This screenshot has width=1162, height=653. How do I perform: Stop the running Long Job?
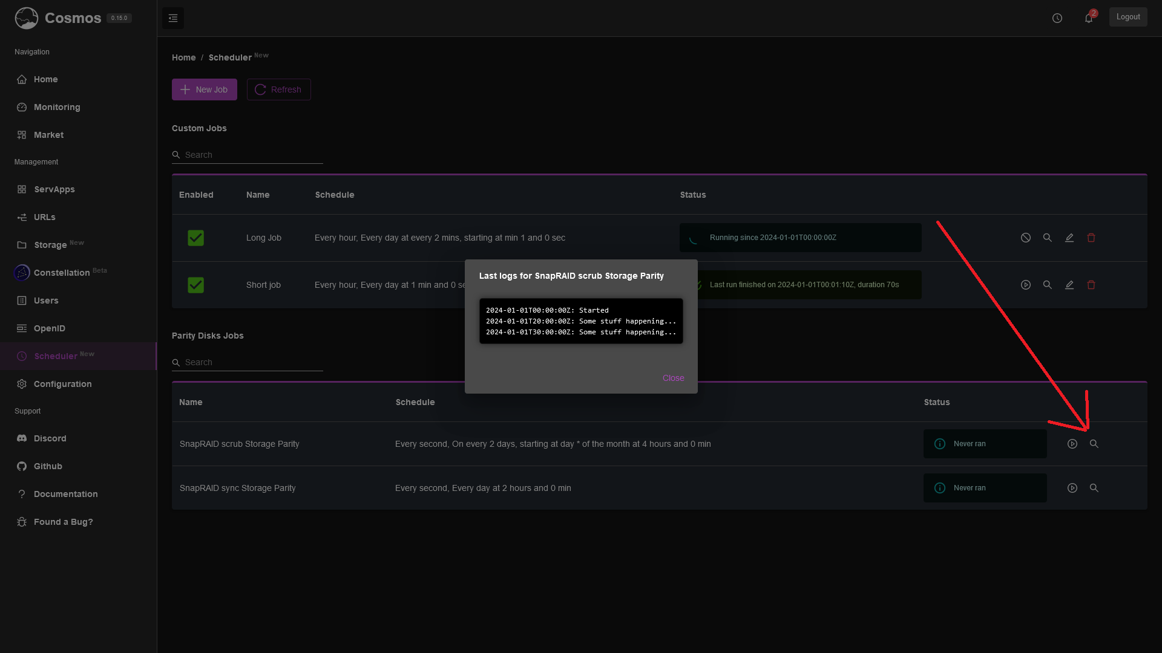1026,238
